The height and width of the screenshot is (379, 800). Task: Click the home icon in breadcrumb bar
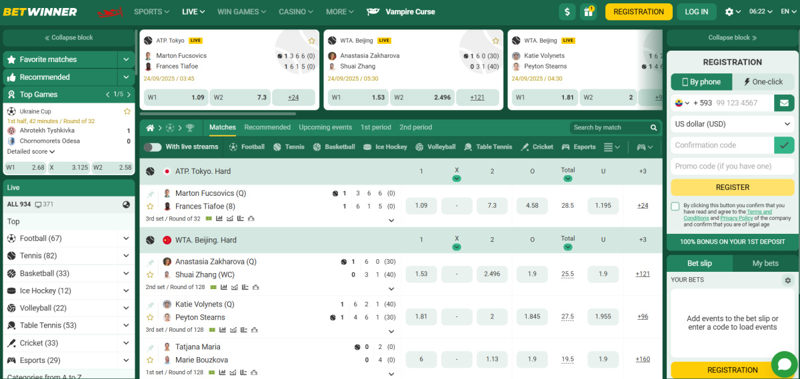(151, 127)
